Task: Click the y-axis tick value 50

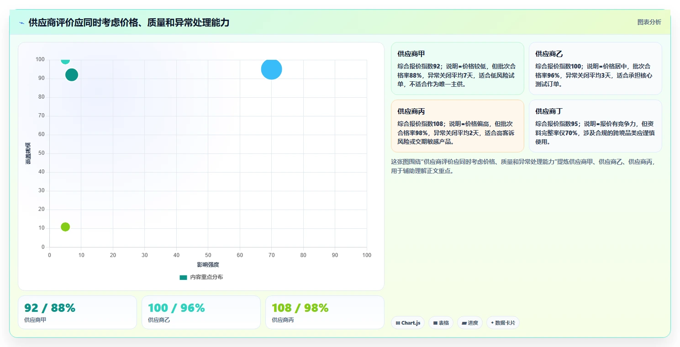Action: 42,153
